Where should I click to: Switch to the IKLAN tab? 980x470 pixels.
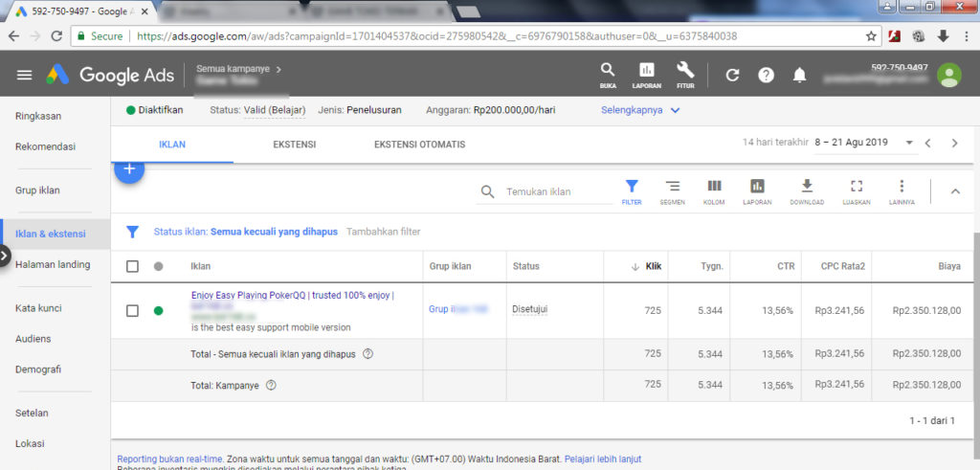tap(172, 145)
